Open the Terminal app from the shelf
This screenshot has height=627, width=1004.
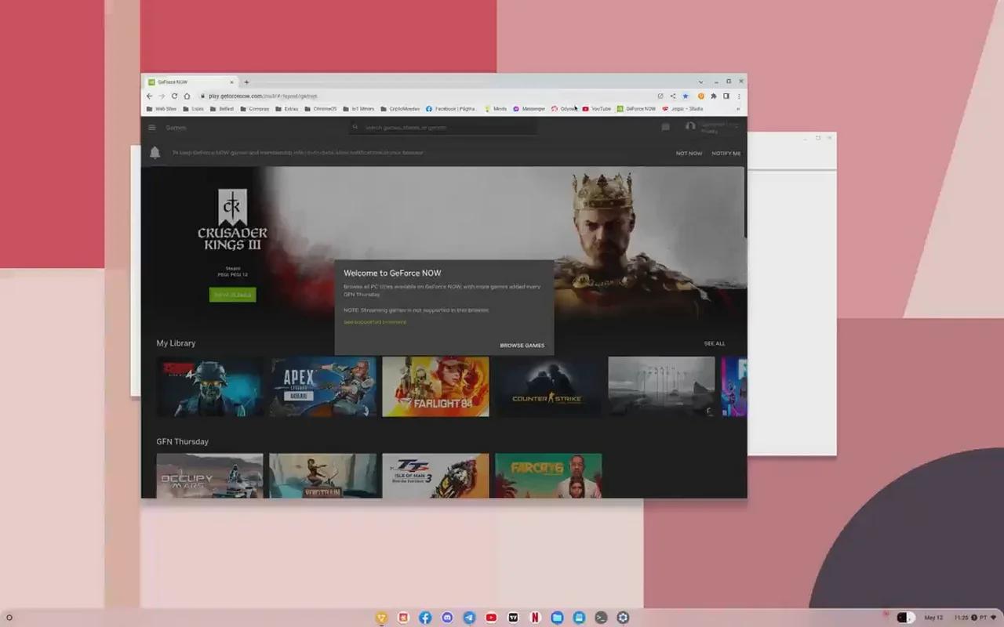(x=601, y=618)
